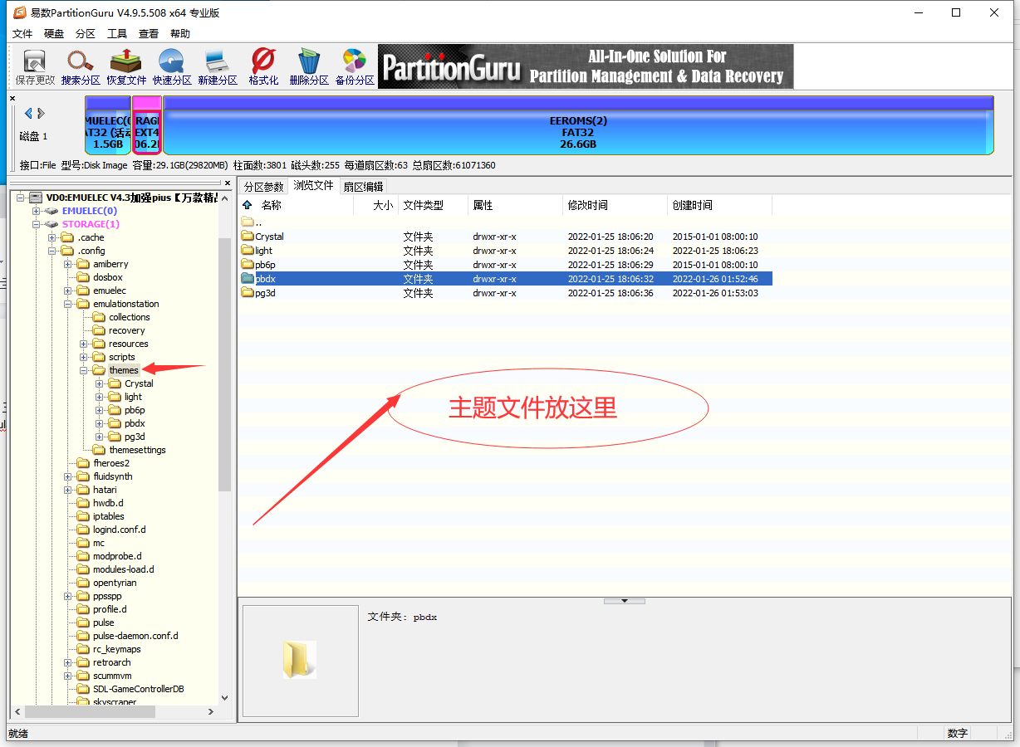Collapse the themes folder node
1020x747 pixels.
point(84,370)
